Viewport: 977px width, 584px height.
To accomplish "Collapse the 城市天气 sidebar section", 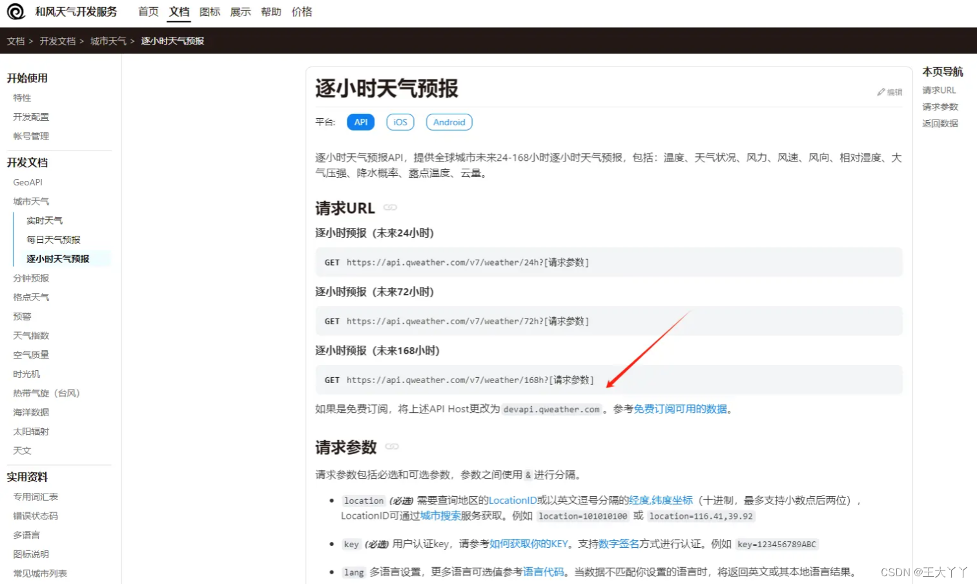I will coord(31,202).
